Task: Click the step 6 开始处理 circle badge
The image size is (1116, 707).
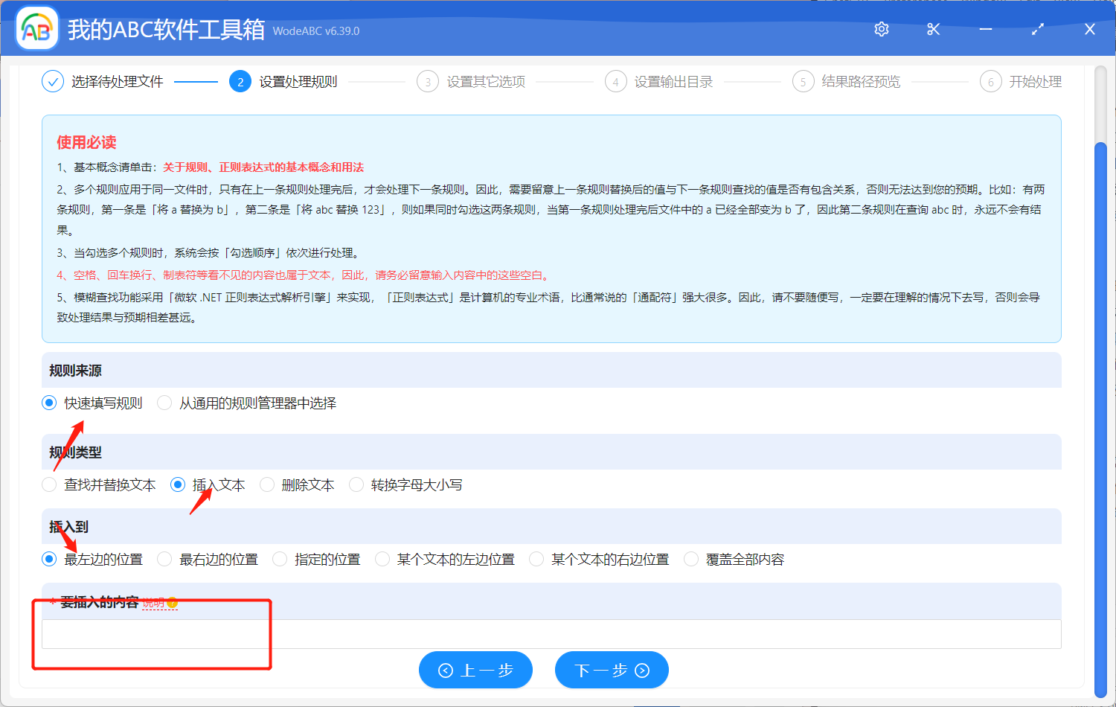Action: tap(990, 81)
